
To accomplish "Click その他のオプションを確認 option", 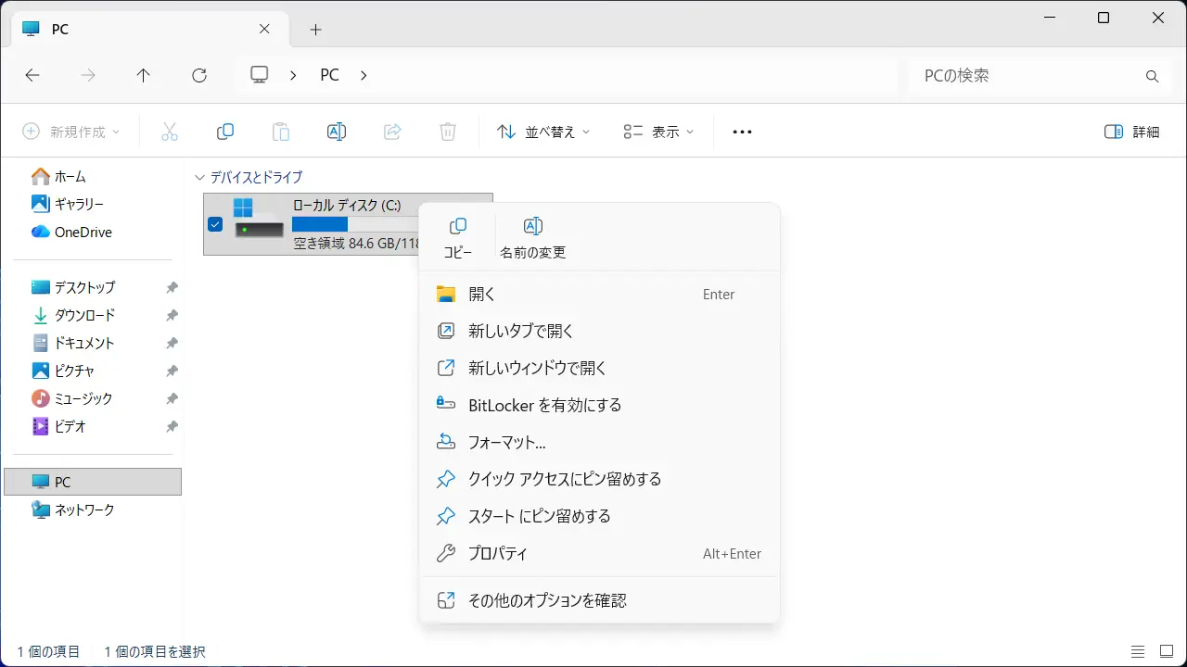I will point(547,600).
